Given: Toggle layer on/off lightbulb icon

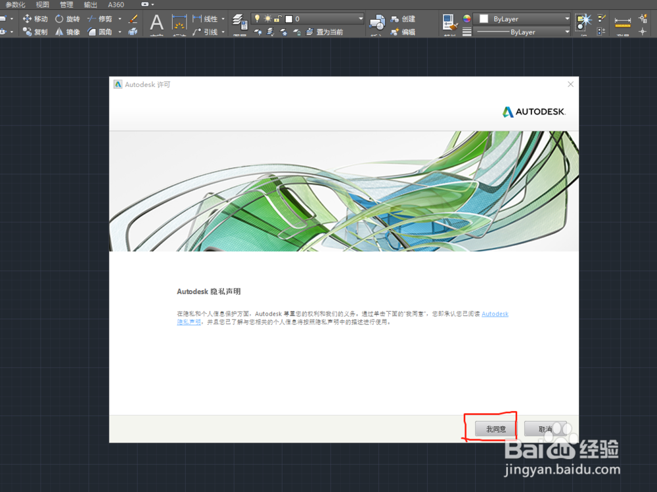Looking at the screenshot, I should pos(258,18).
